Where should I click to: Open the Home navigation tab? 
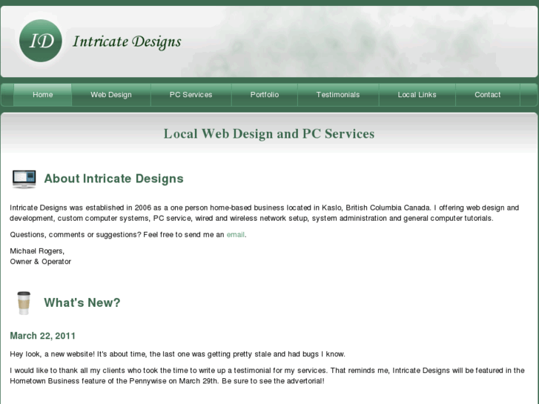42,95
